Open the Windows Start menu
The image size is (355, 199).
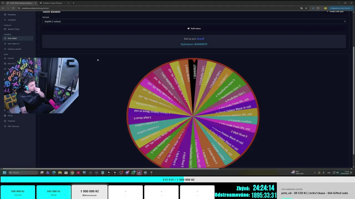4,172
